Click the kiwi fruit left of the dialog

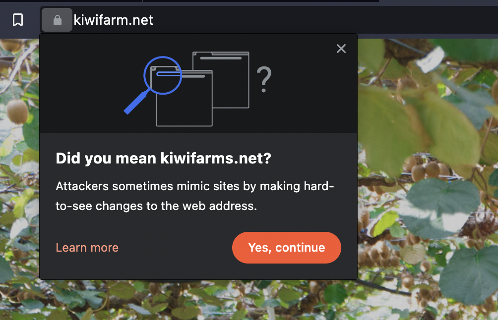[17, 111]
